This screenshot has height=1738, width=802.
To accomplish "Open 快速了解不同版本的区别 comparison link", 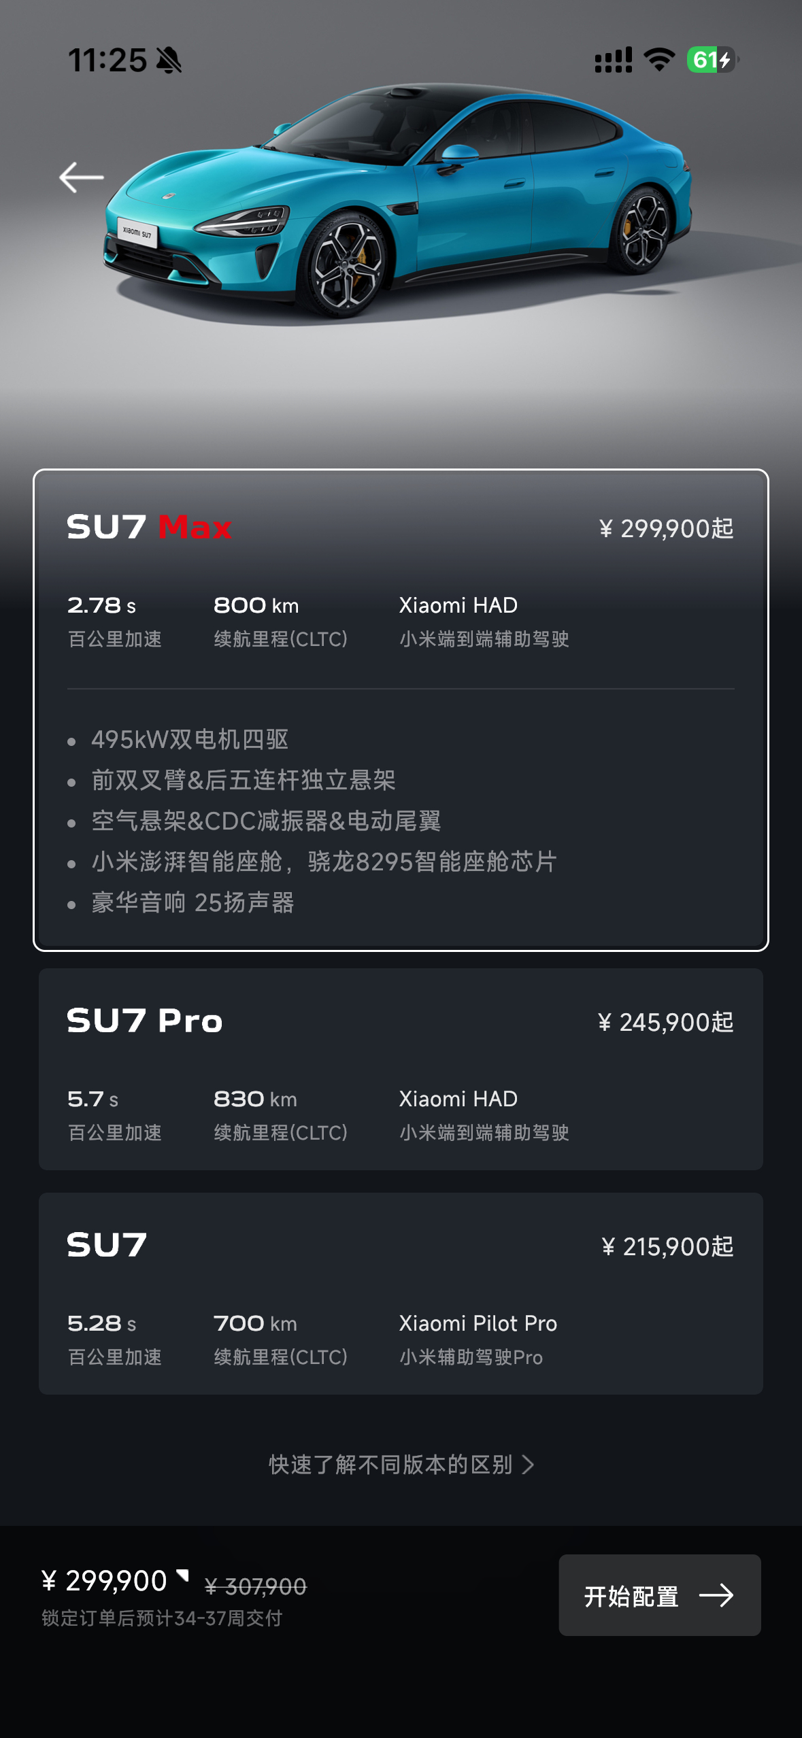I will (401, 1464).
